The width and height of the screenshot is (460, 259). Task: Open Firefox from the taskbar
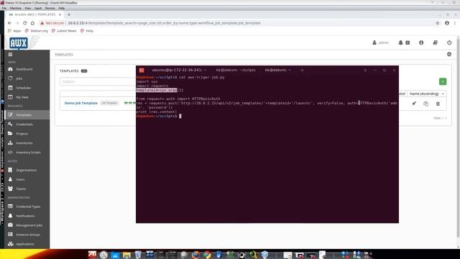coord(195,255)
